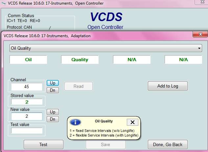Click the VCDS app icon in title bar
The width and height of the screenshot is (208, 152).
pyautogui.click(x=3, y=3)
